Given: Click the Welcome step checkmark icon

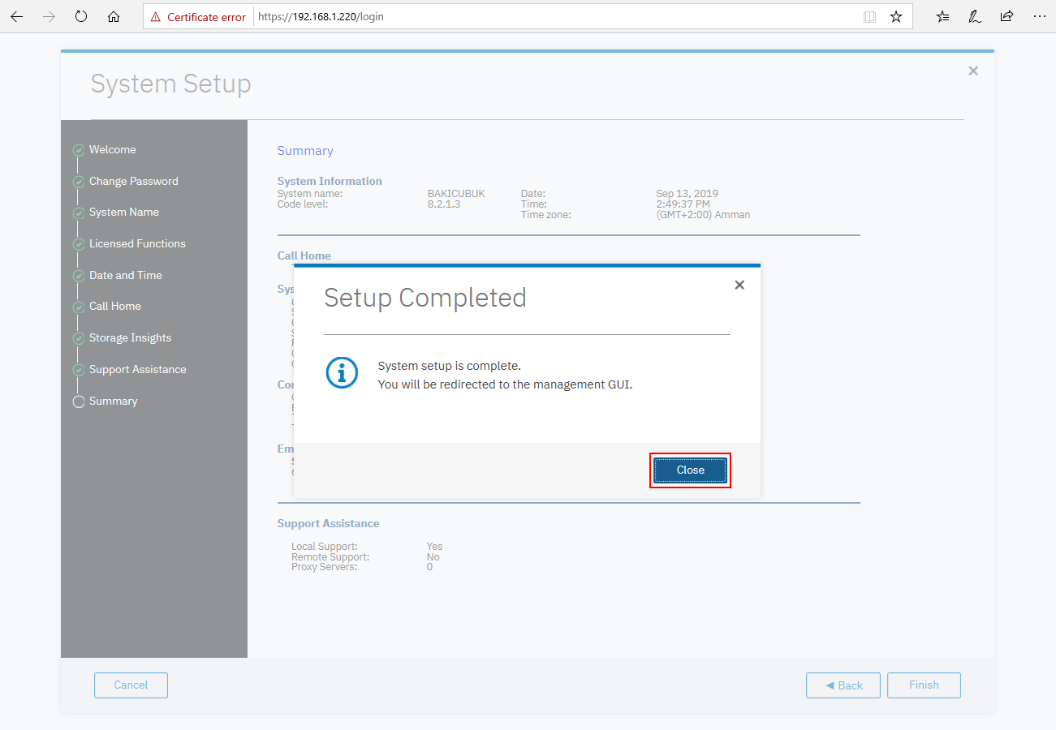Looking at the screenshot, I should coord(79,150).
